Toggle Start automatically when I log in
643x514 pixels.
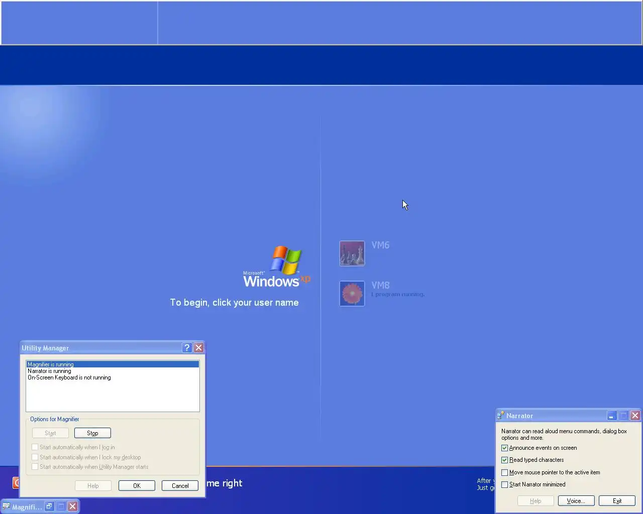tap(35, 447)
